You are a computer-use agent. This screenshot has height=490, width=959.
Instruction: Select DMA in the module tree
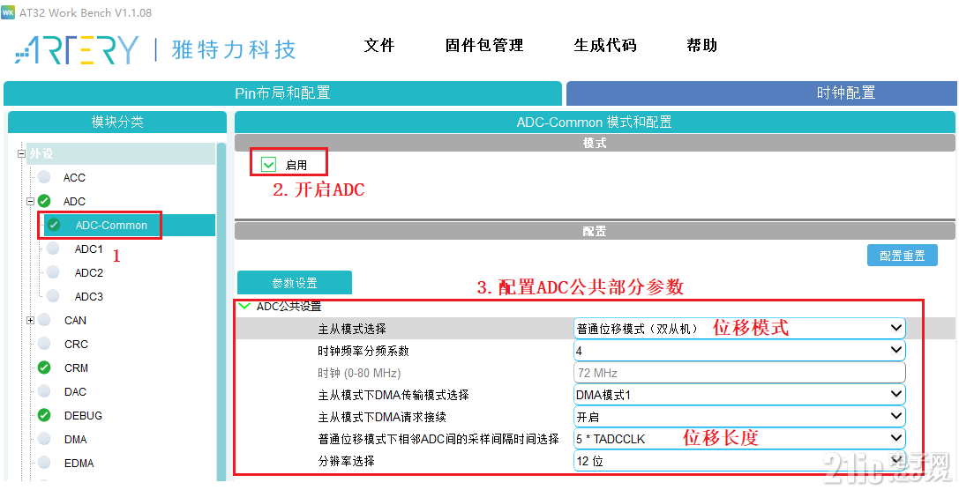tap(75, 440)
